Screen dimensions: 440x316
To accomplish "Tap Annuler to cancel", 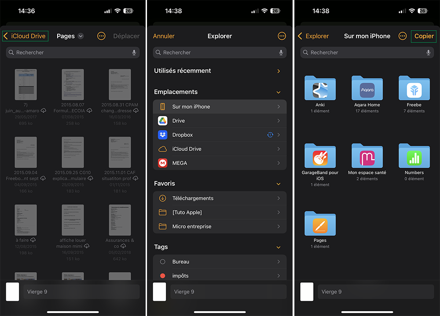I will click(164, 36).
